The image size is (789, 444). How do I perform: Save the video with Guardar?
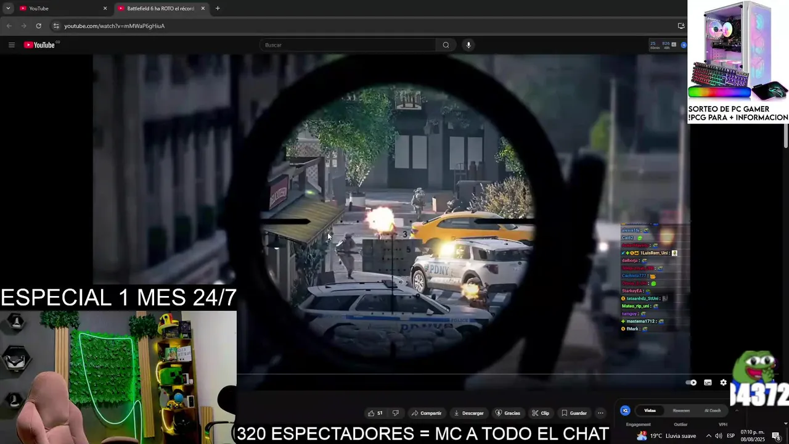point(574,413)
